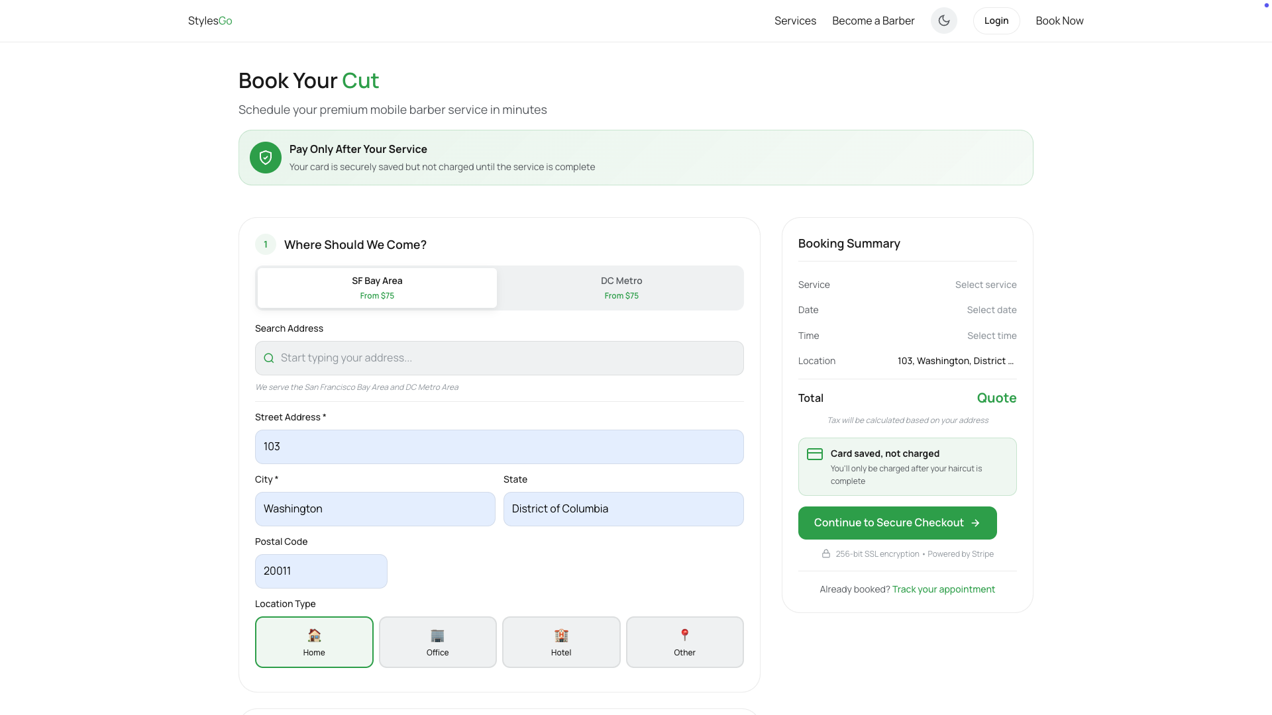Click the credit card icon in summary
The height and width of the screenshot is (715, 1272).
(815, 454)
